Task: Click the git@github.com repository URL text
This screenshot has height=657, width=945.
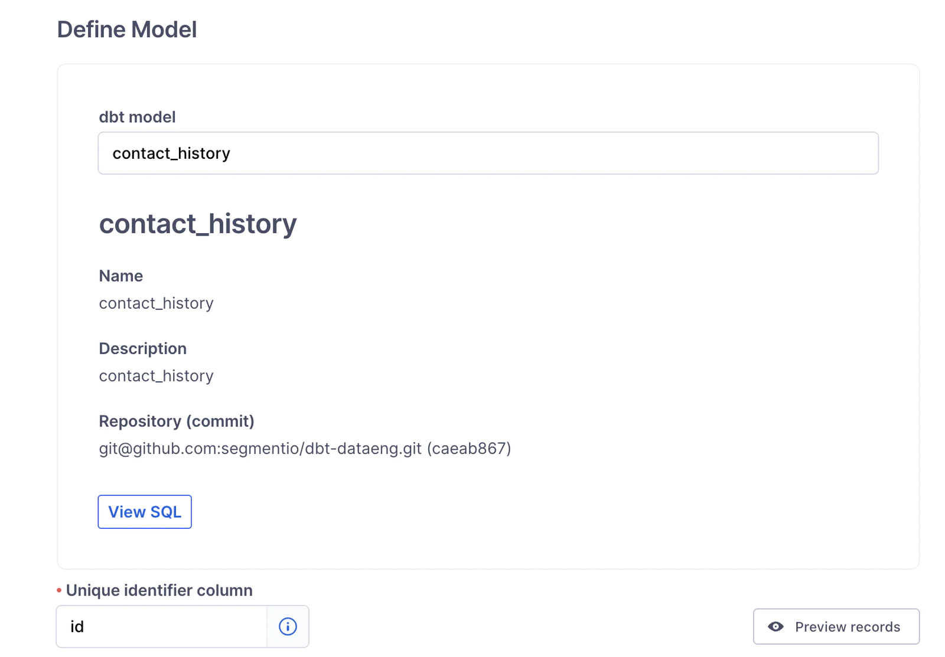Action: click(260, 448)
